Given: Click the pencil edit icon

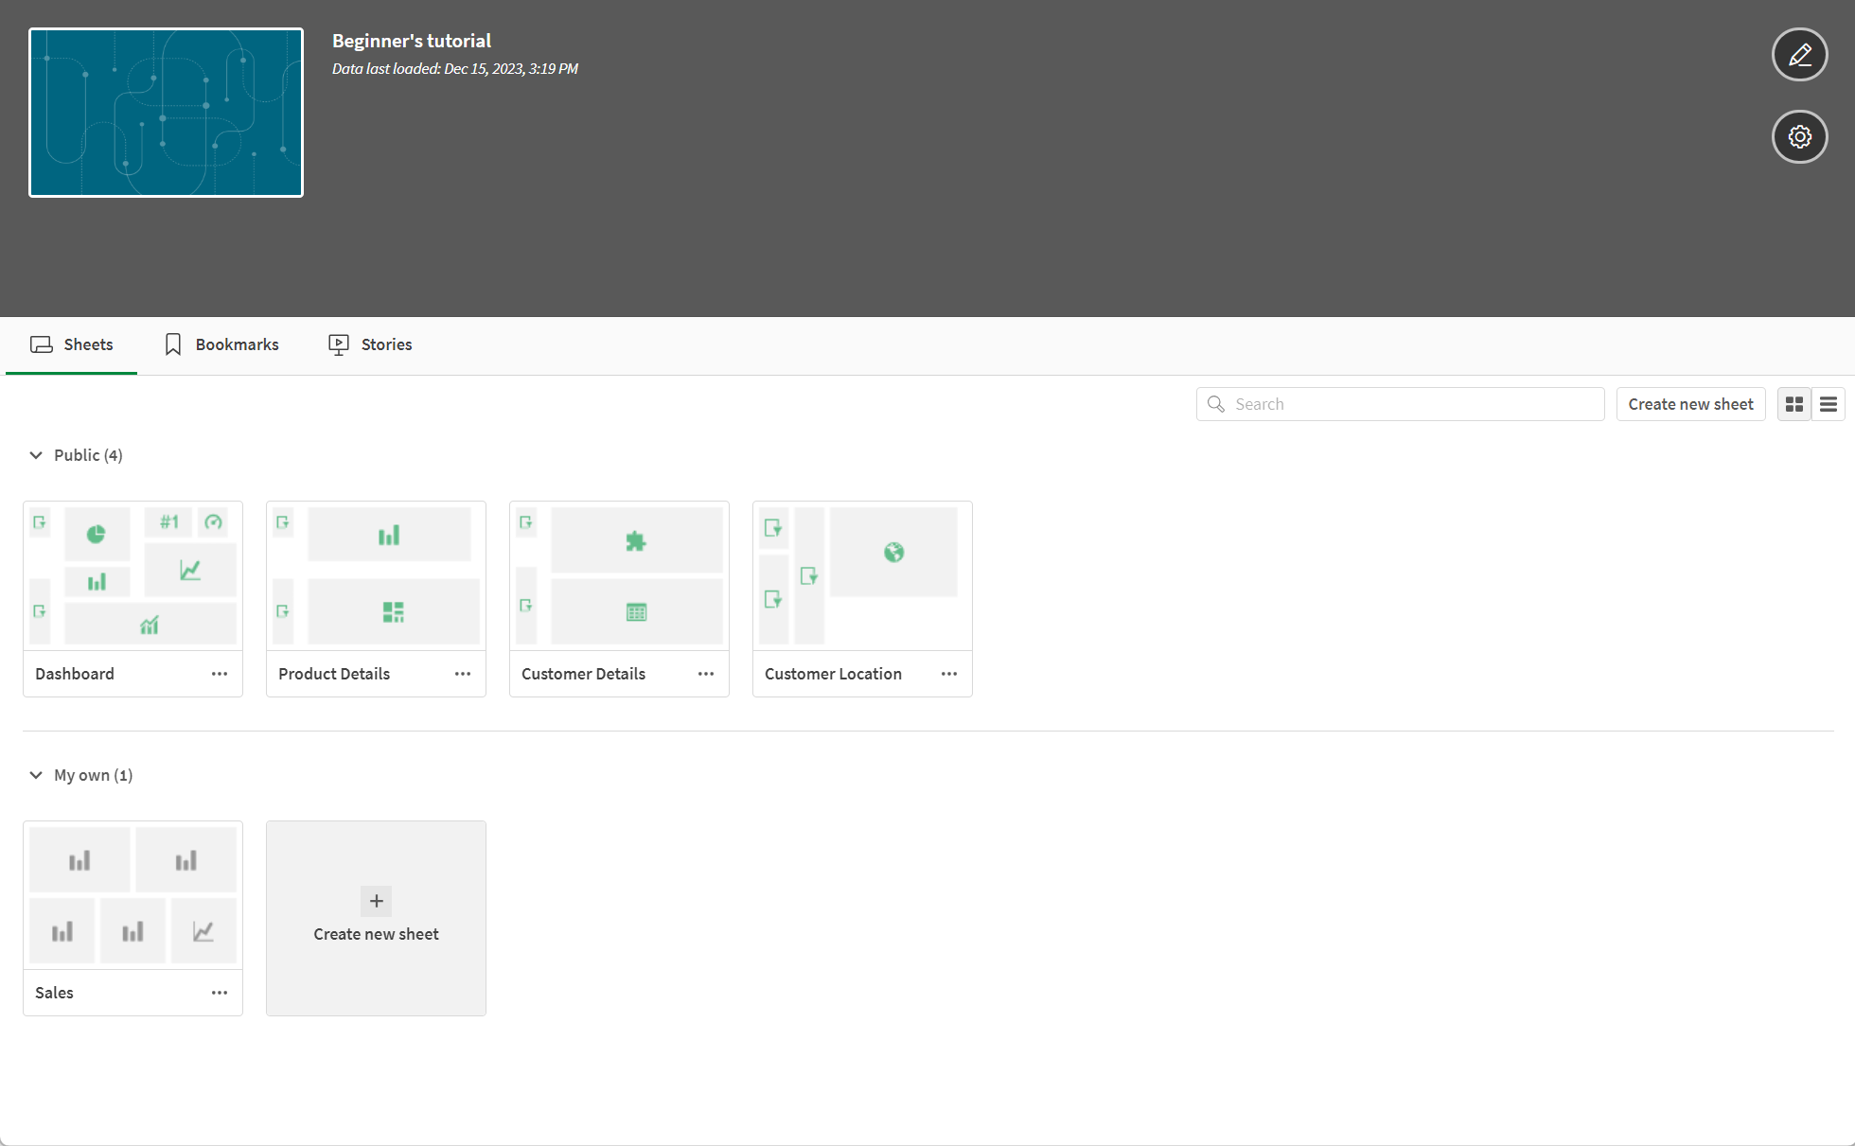Looking at the screenshot, I should click(1799, 54).
